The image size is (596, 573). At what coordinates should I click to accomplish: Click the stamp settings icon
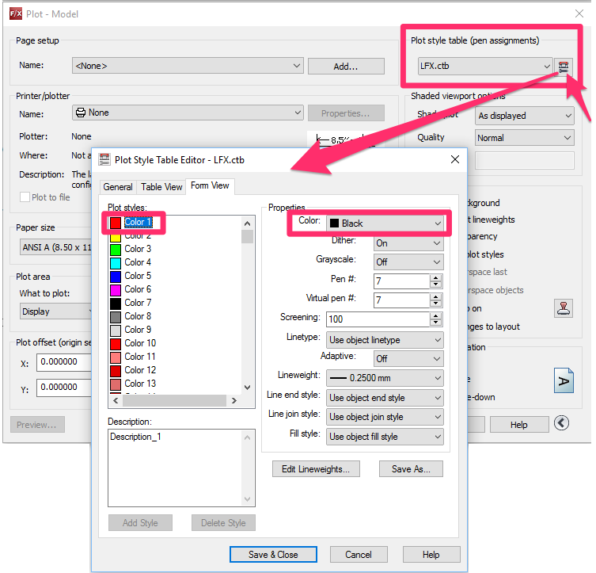[564, 308]
